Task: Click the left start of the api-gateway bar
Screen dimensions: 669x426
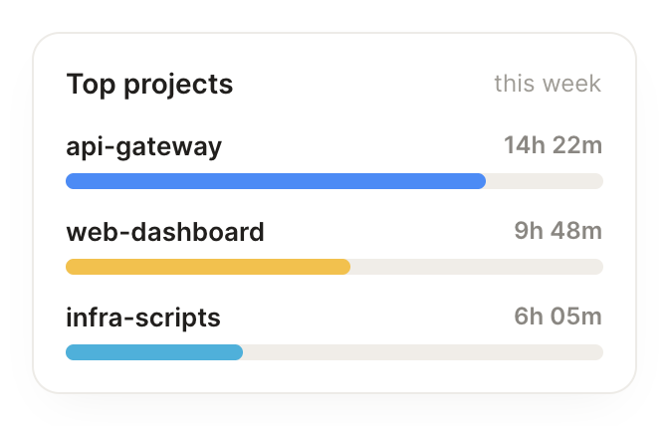Action: (71, 181)
